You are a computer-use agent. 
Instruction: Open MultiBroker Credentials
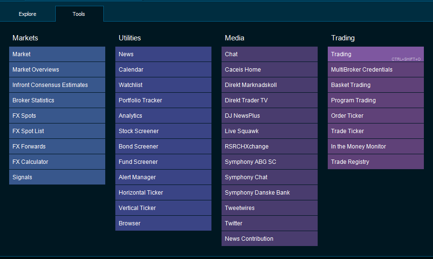375,70
